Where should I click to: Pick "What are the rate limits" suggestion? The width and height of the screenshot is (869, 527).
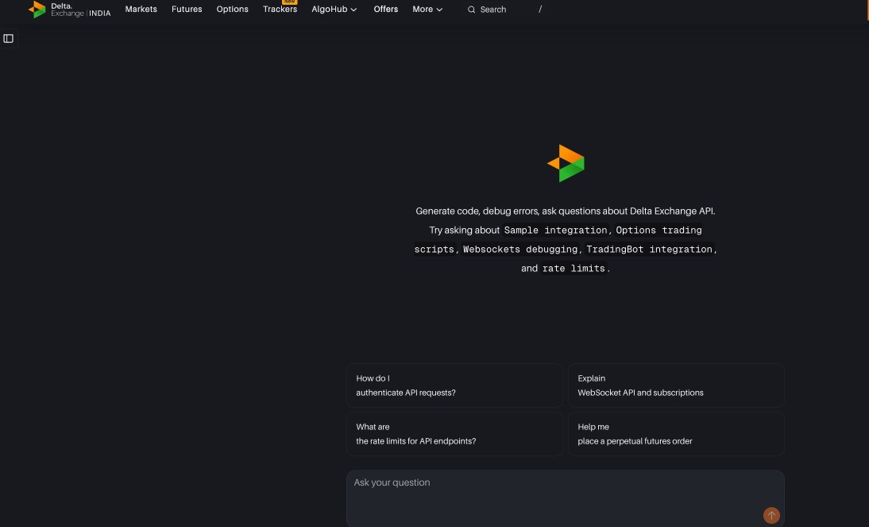tap(454, 434)
